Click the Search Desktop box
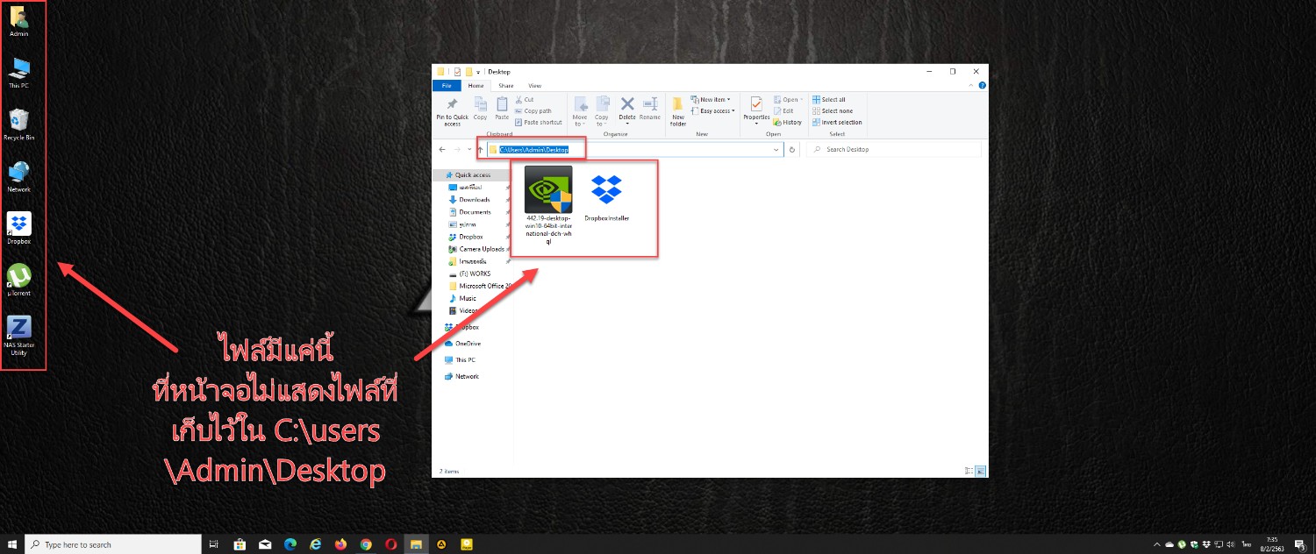Image resolution: width=1316 pixels, height=554 pixels. tap(893, 150)
